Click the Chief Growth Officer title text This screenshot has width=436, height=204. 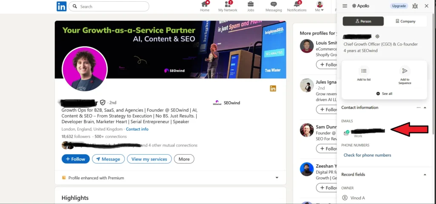(x=381, y=44)
